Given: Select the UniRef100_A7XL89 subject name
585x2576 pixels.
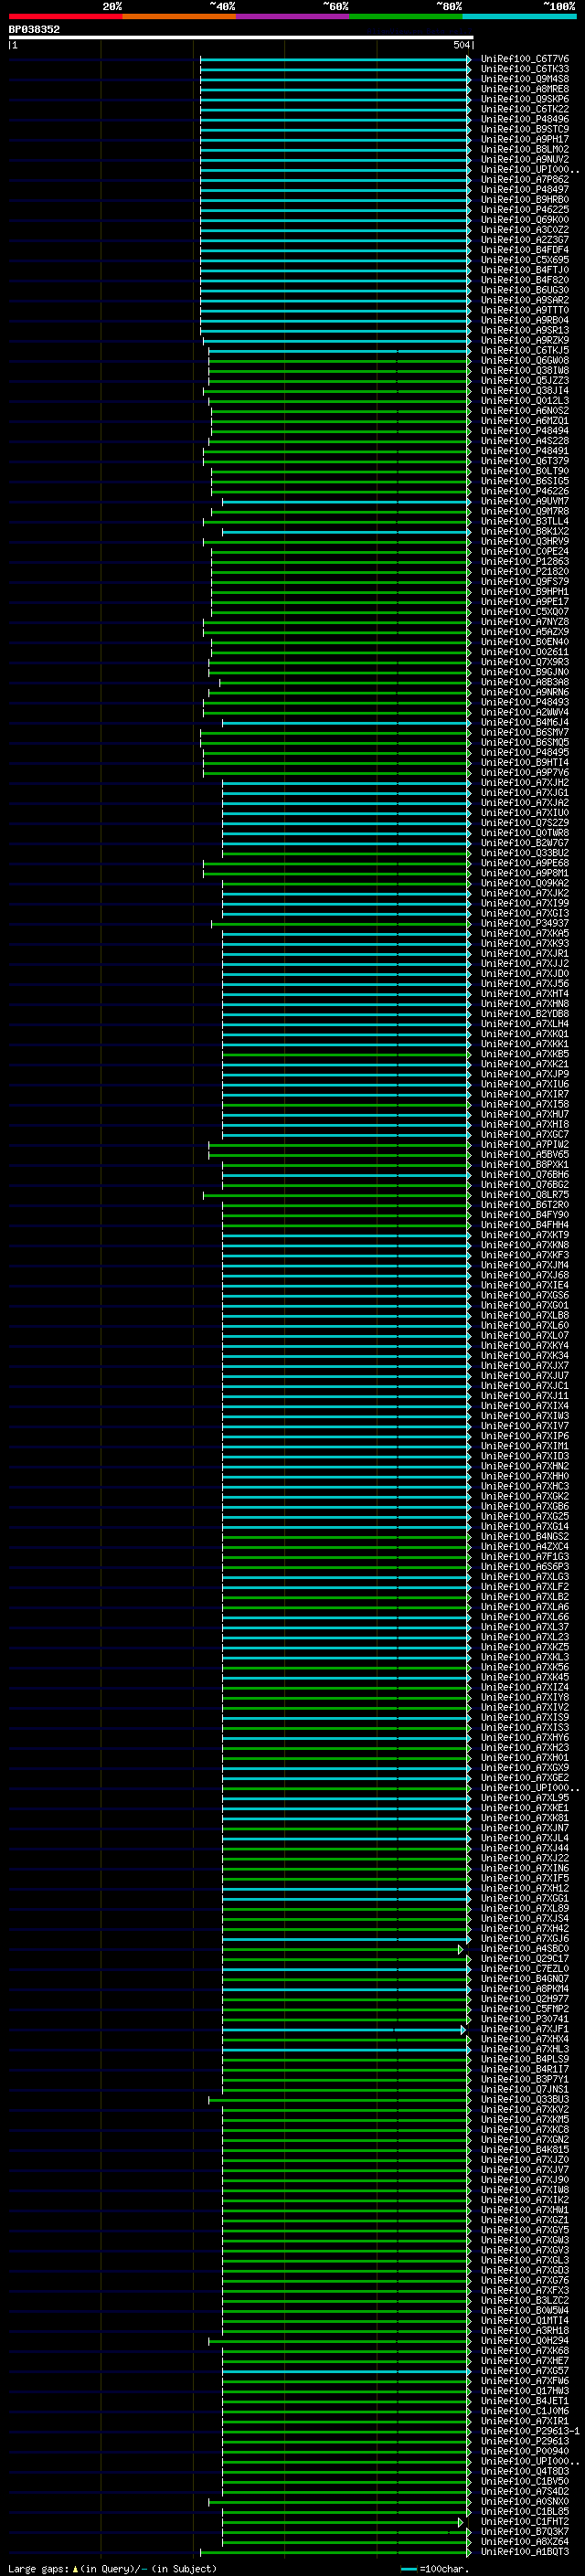Looking at the screenshot, I should [524, 1908].
